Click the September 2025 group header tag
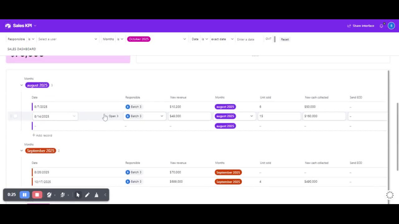This screenshot has width=399, height=224. 40,151
